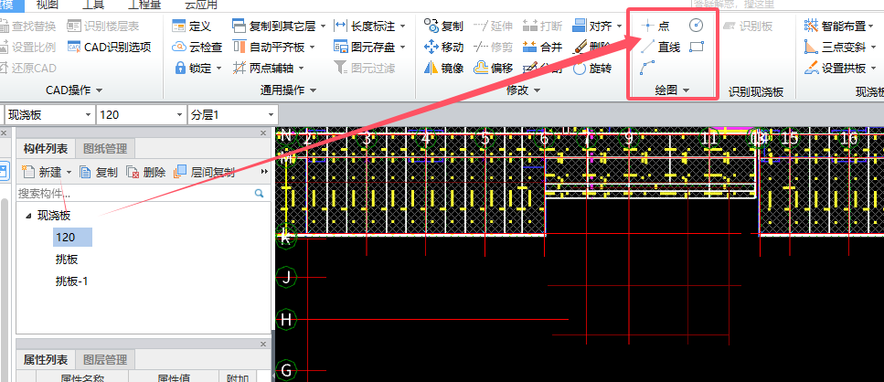The width and height of the screenshot is (884, 382).
Task: Open the 新建 dropdown arrow
Action: [69, 173]
